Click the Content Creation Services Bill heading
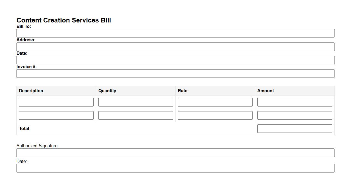 (64, 20)
